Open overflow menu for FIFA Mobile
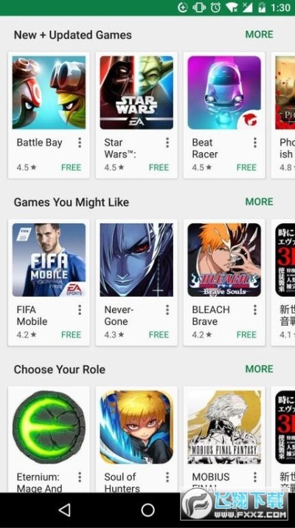 click(80, 310)
